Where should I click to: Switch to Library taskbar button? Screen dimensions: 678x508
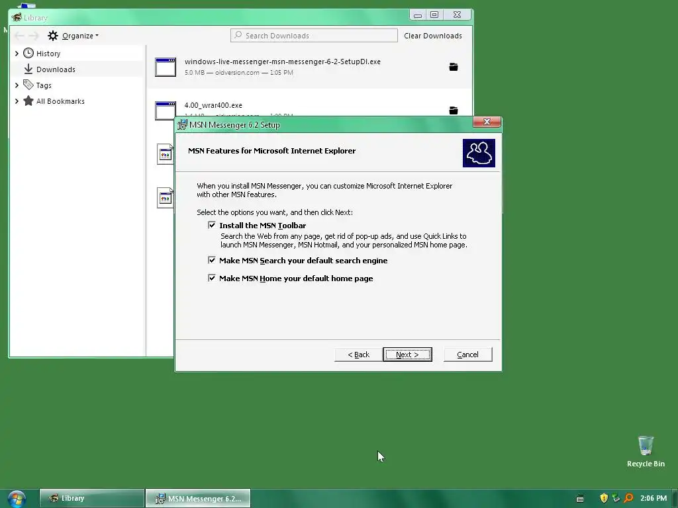92,498
